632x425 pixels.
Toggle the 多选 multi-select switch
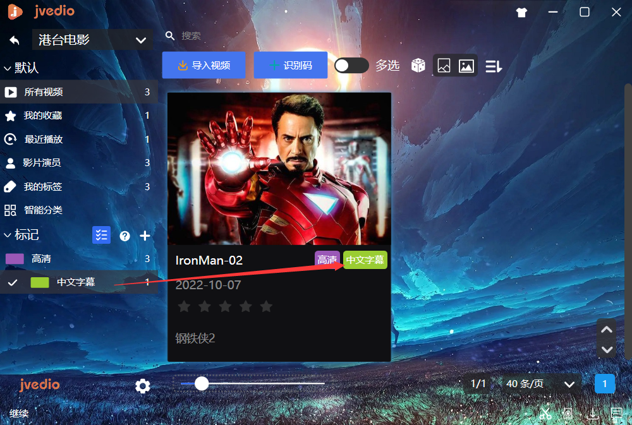[x=351, y=65]
